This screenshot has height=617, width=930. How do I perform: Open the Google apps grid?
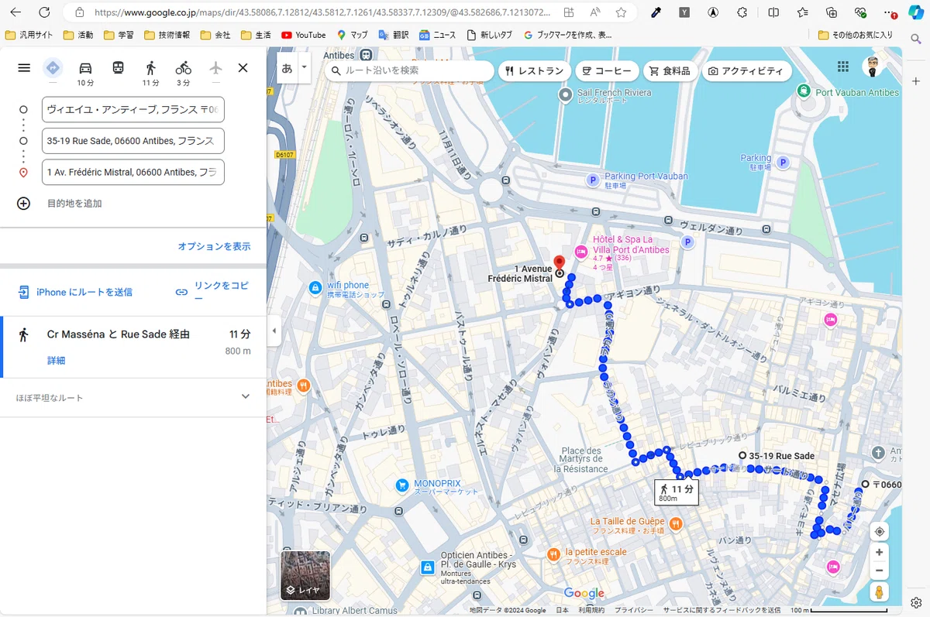842,67
